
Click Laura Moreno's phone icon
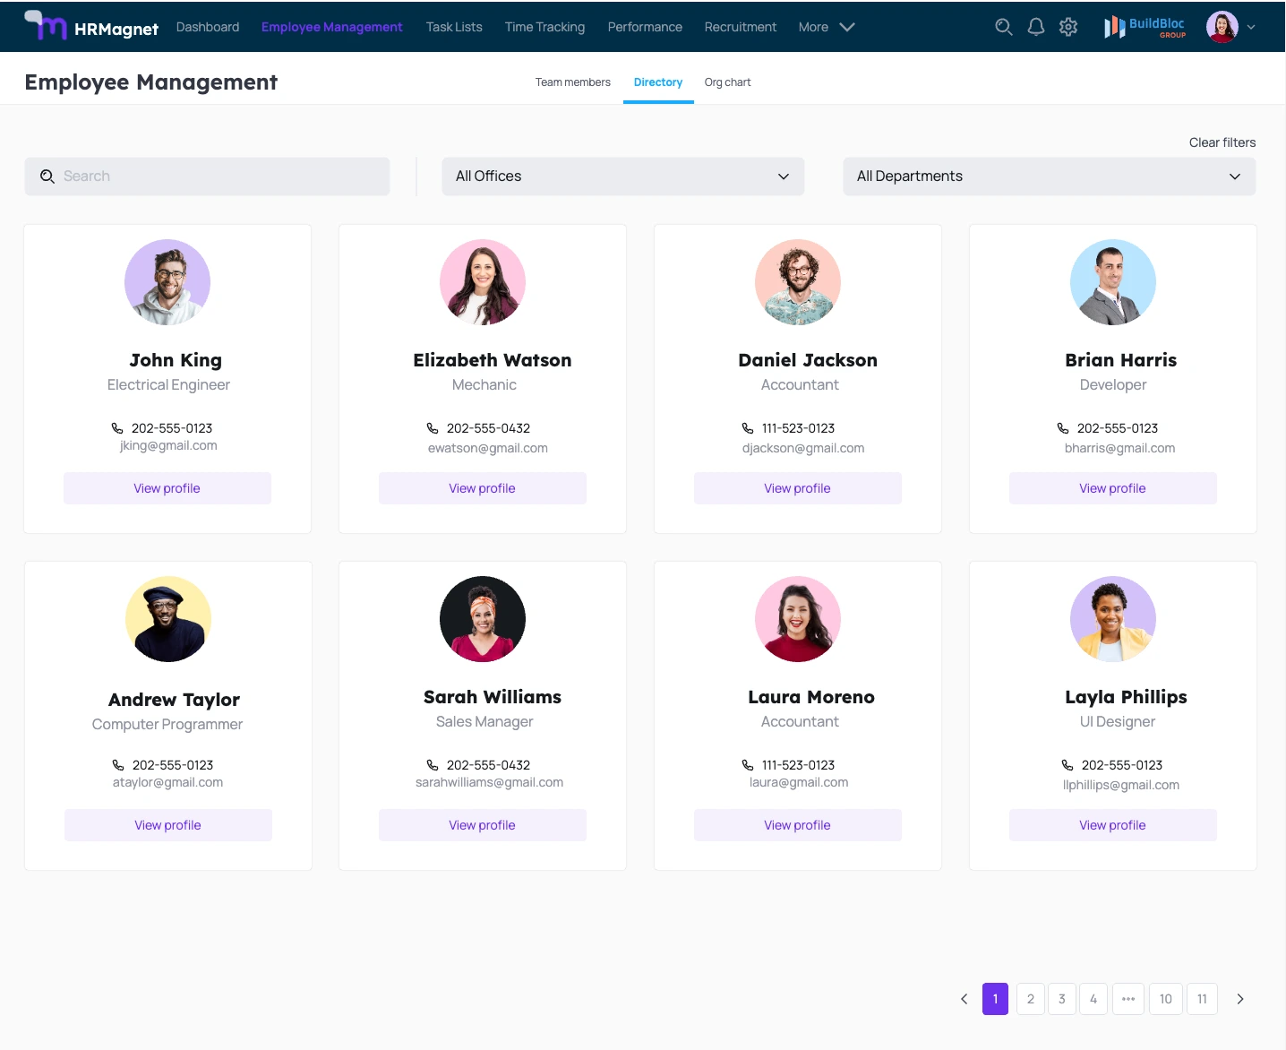pyautogui.click(x=748, y=765)
